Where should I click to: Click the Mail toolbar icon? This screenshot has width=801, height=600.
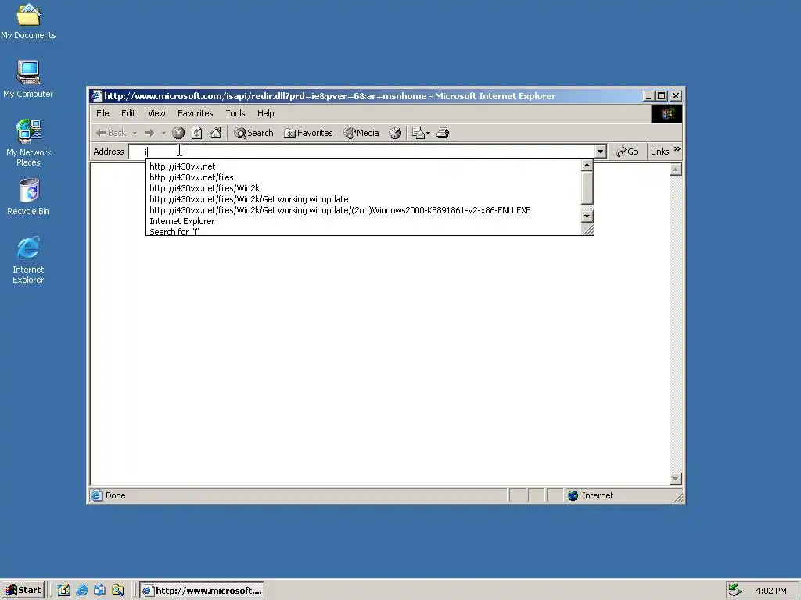[418, 133]
